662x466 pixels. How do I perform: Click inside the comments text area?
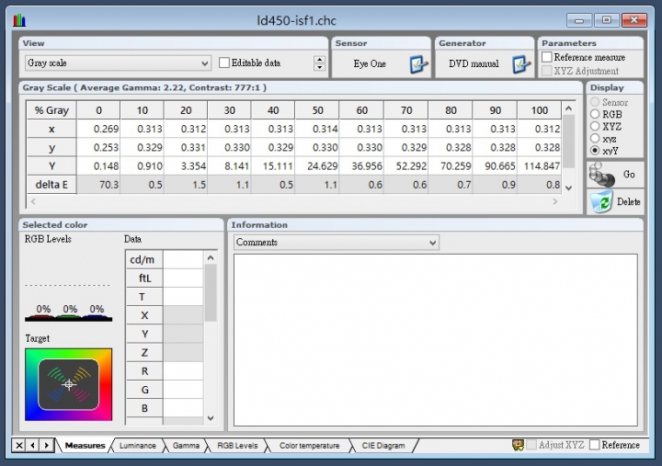[435, 340]
